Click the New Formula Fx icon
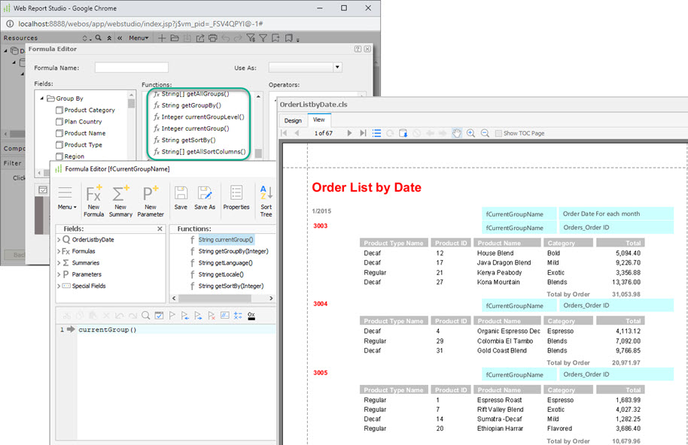This screenshot has width=688, height=445. [93, 193]
